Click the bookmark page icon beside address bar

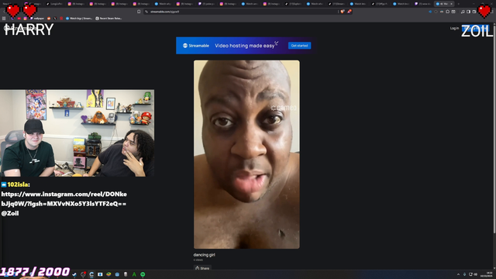pyautogui.click(x=139, y=12)
